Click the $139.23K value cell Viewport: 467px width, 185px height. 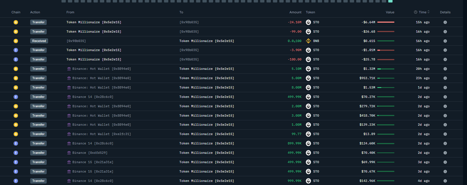[367, 124]
